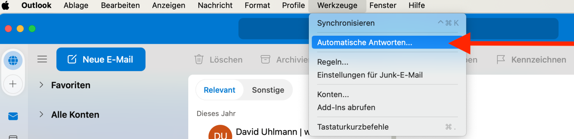Image resolution: width=574 pixels, height=139 pixels.
Task: Open the Nachricht menu in menu bar
Action: point(215,5)
